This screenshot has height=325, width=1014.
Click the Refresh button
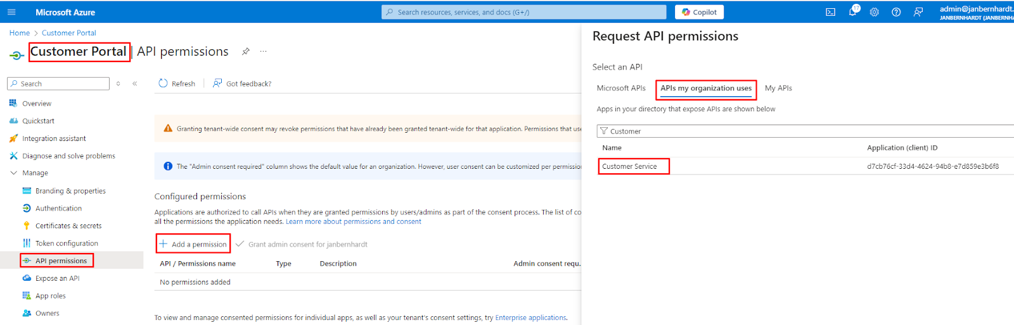click(x=177, y=83)
